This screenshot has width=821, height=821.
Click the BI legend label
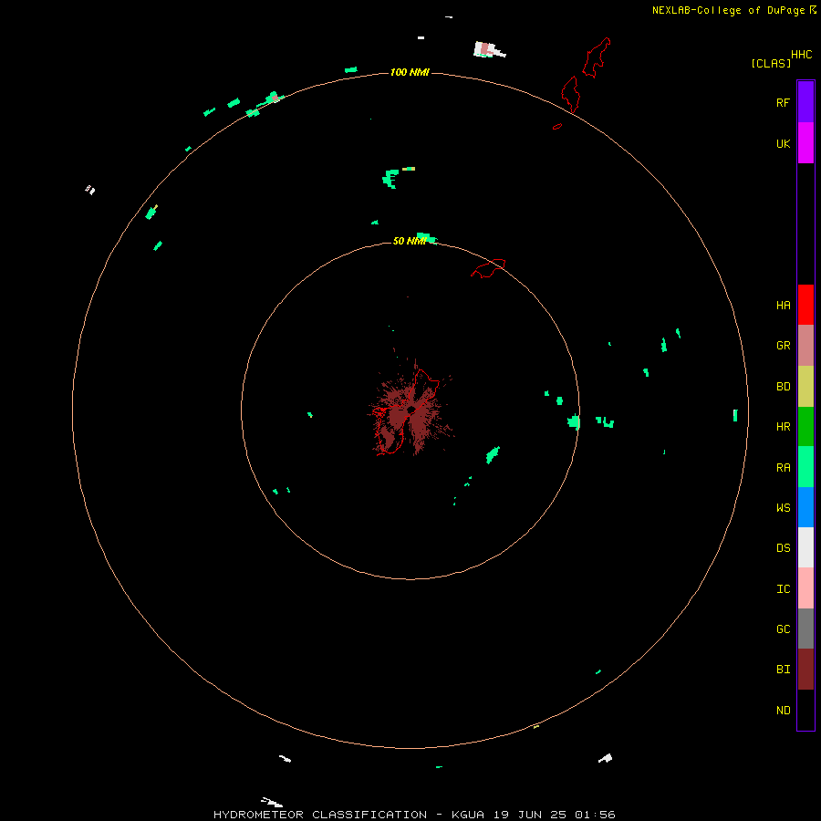(x=783, y=670)
